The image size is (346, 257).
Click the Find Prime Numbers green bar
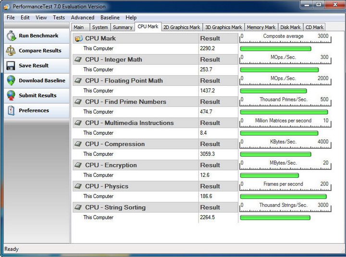coord(284,112)
